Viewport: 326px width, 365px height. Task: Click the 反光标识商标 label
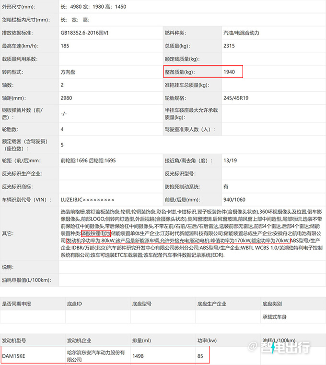pyautogui.click(x=17, y=187)
